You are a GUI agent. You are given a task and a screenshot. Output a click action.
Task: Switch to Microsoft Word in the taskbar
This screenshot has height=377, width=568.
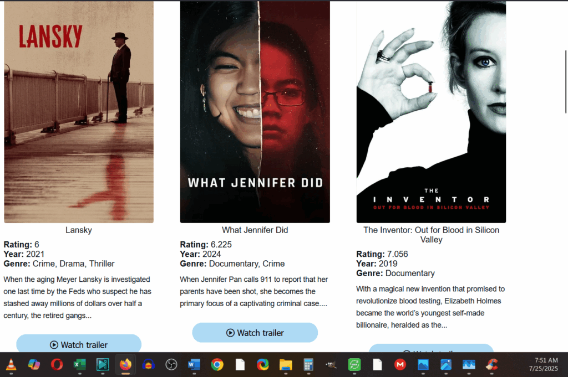click(194, 364)
